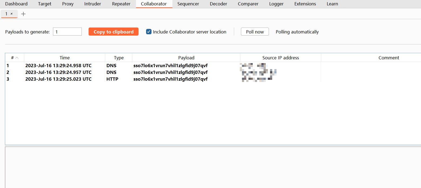This screenshot has width=421, height=188.
Task: Click the payload value in HTTP row
Action: pyautogui.click(x=170, y=79)
